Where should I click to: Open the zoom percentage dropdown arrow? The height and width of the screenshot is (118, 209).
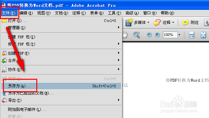[180, 35]
